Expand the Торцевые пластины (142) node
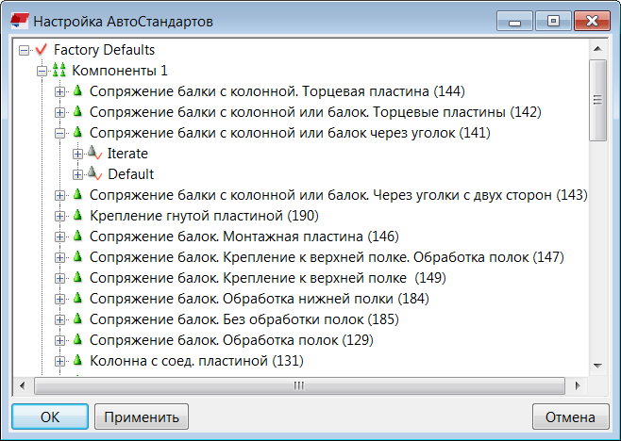Image resolution: width=621 pixels, height=441 pixels. point(60,112)
